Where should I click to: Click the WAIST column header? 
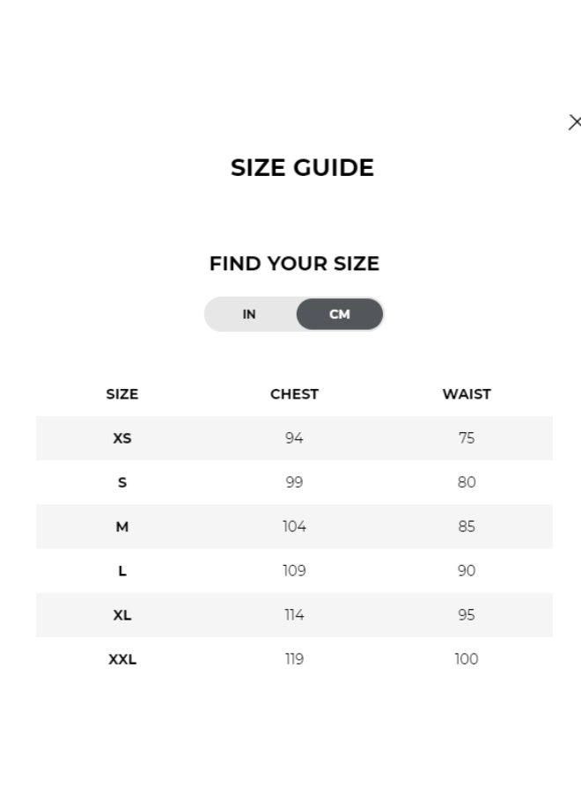click(467, 394)
